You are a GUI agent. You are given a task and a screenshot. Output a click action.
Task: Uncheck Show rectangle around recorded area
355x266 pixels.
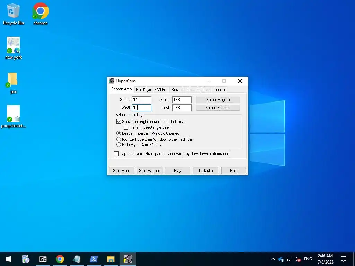coord(119,122)
